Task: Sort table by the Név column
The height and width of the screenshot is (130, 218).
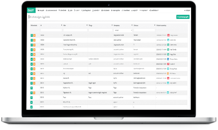Action: (87, 25)
